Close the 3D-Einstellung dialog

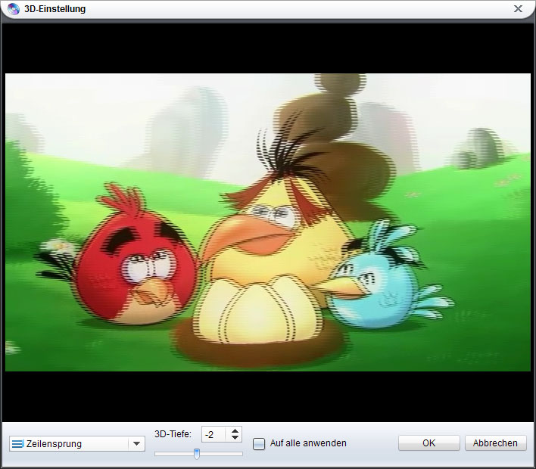coord(519,8)
